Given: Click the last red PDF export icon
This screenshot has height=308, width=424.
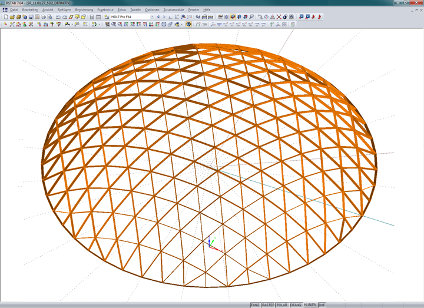Looking at the screenshot, I should tap(320, 16).
